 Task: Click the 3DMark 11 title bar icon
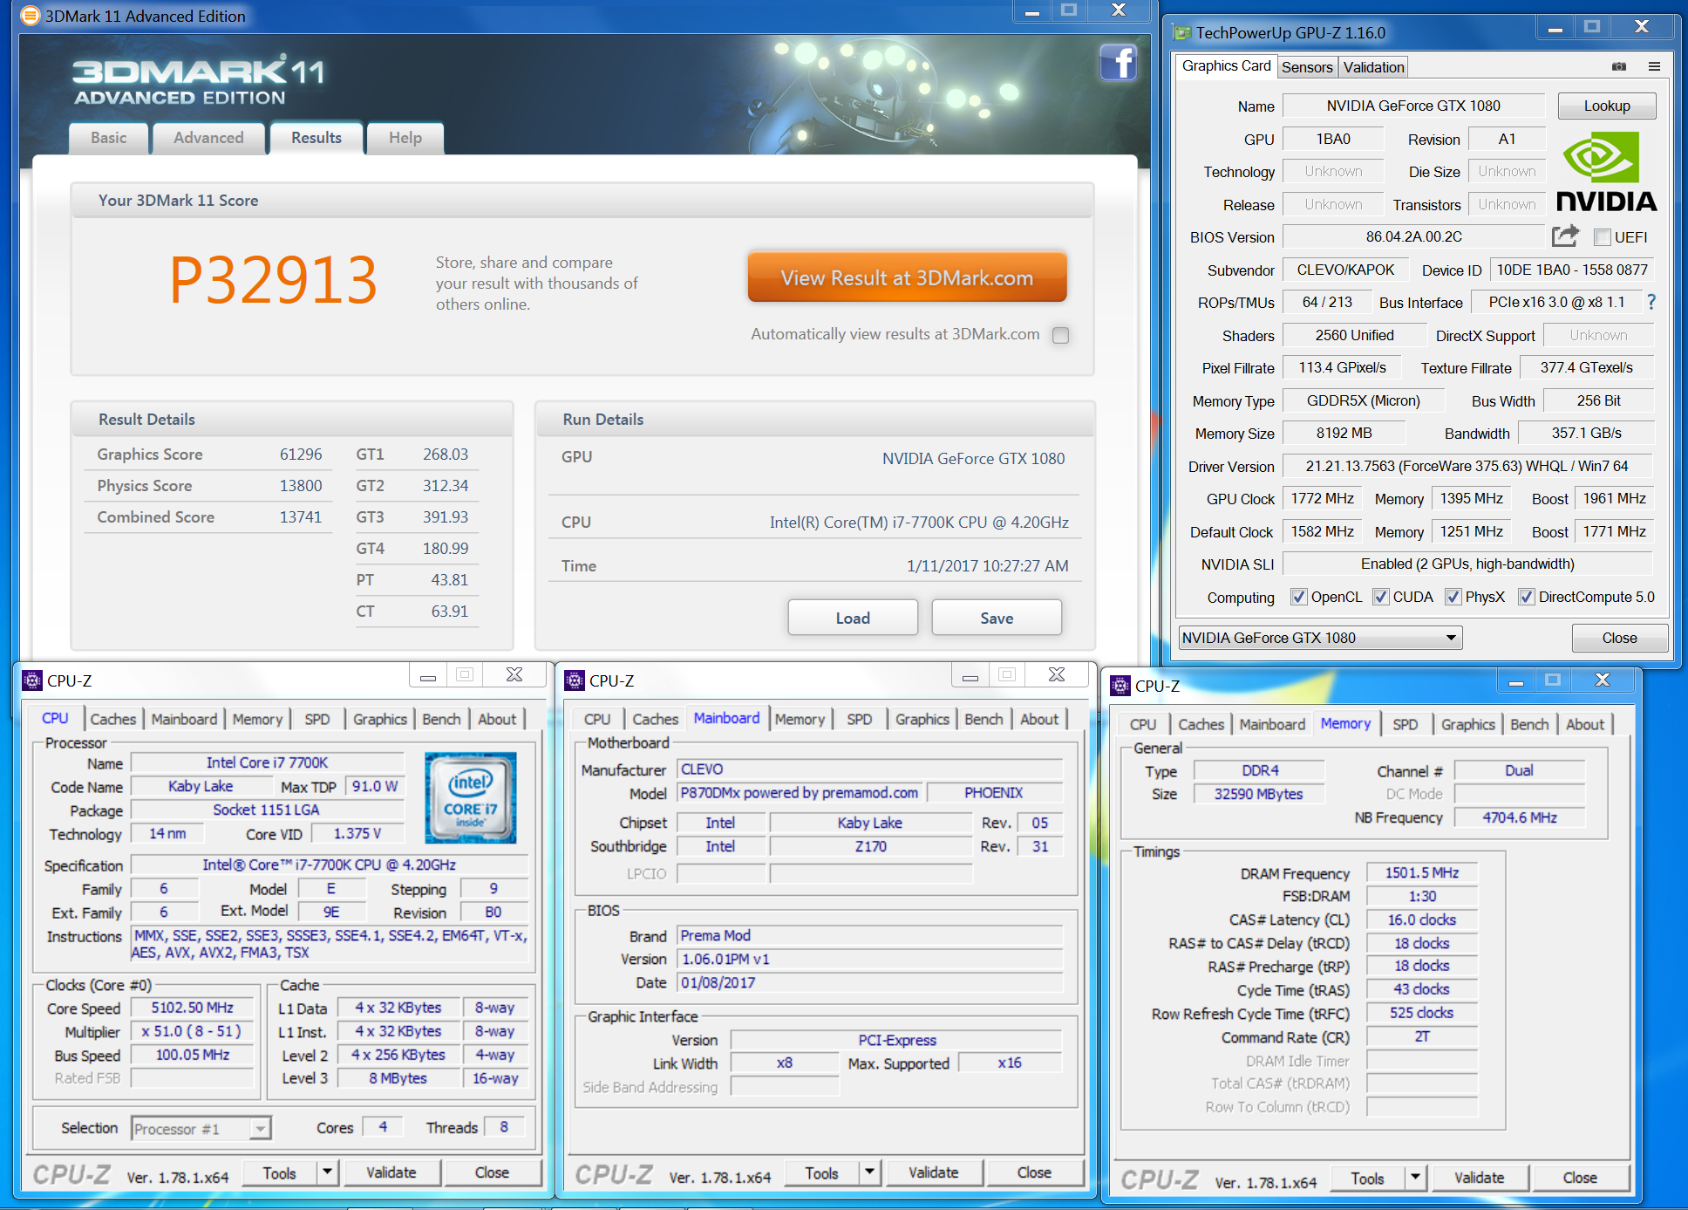tap(30, 16)
